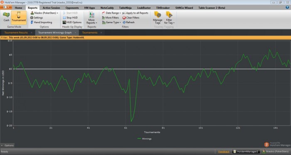Switch to Cash game mode
Image resolution: width=291 pixels, height=155 pixels.
point(6,17)
